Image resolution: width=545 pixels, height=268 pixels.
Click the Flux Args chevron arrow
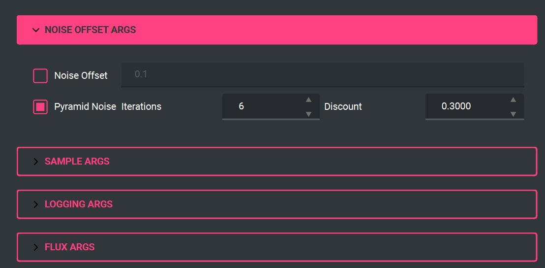point(35,247)
